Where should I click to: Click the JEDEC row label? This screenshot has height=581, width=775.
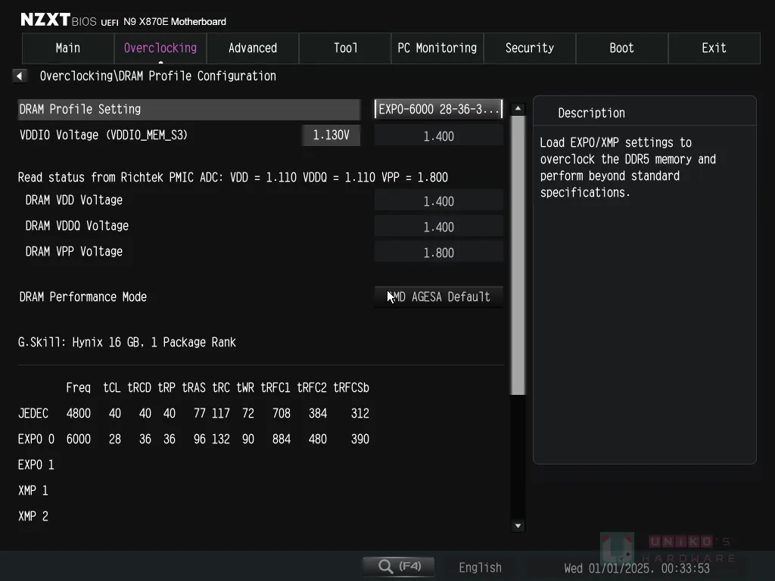pyautogui.click(x=33, y=414)
